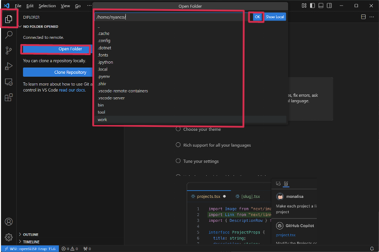The width and height of the screenshot is (379, 252).
Task: Open Remote Explorer view
Action: click(x=9, y=82)
